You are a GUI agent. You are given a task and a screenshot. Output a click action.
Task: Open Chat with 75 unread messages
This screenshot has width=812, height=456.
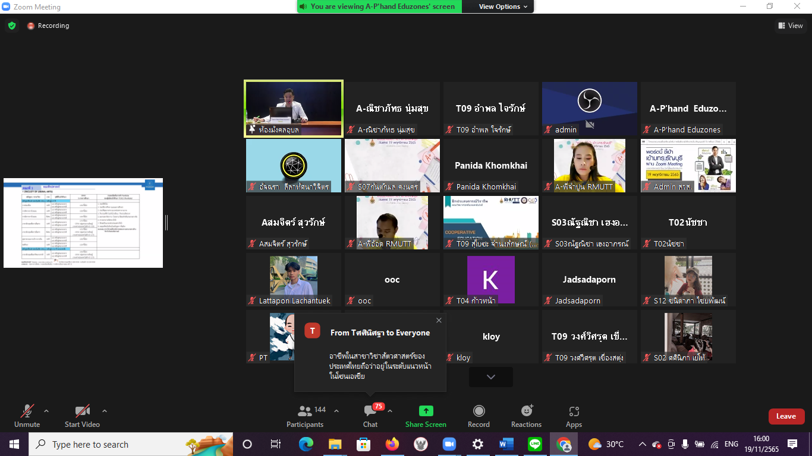click(370, 411)
